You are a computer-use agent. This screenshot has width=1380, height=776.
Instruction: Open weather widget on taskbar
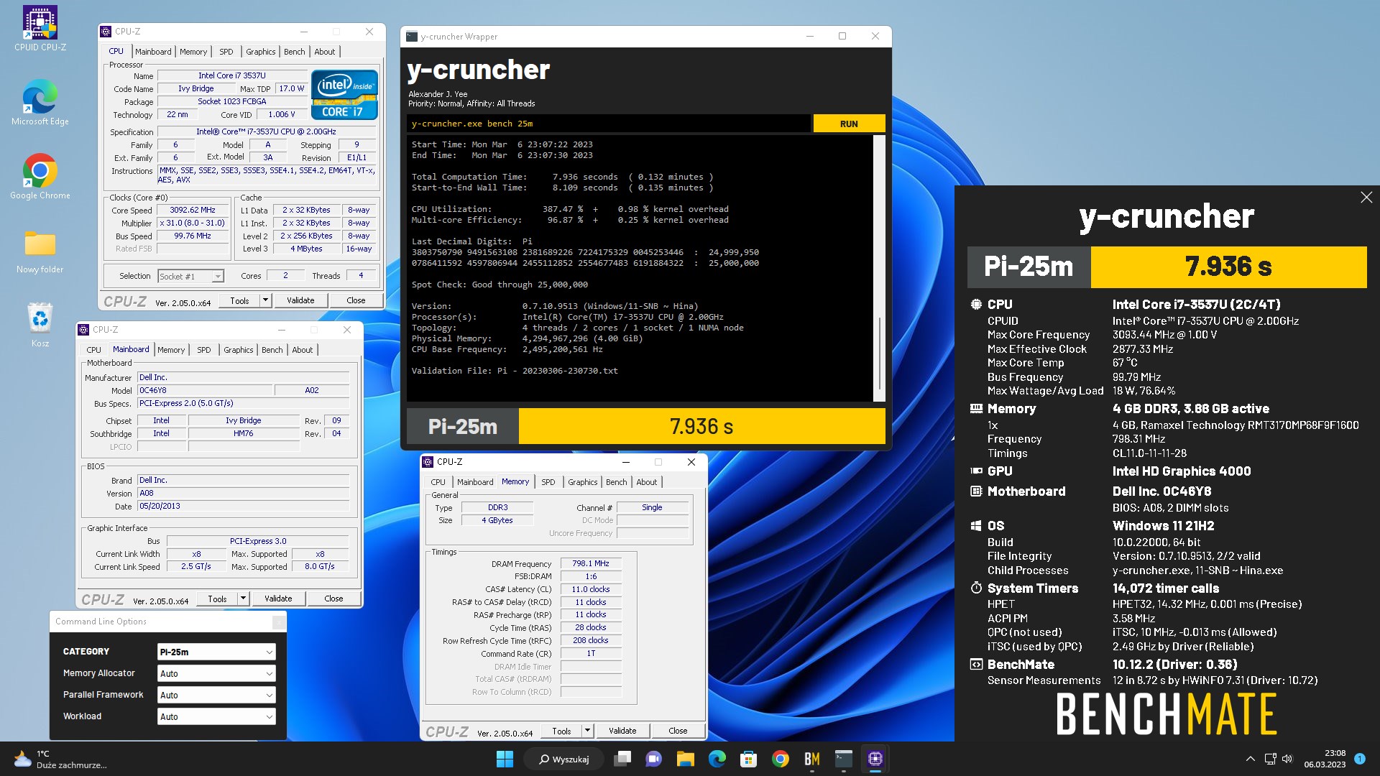pyautogui.click(x=60, y=759)
